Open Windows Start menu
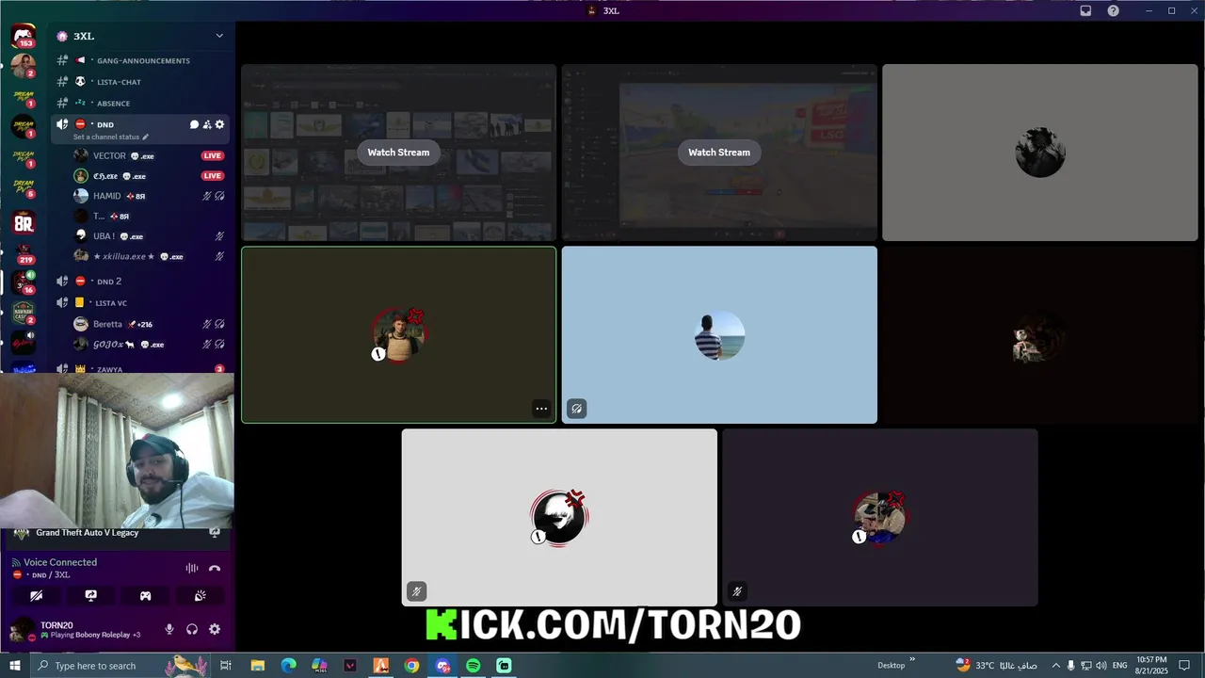 pyautogui.click(x=14, y=666)
